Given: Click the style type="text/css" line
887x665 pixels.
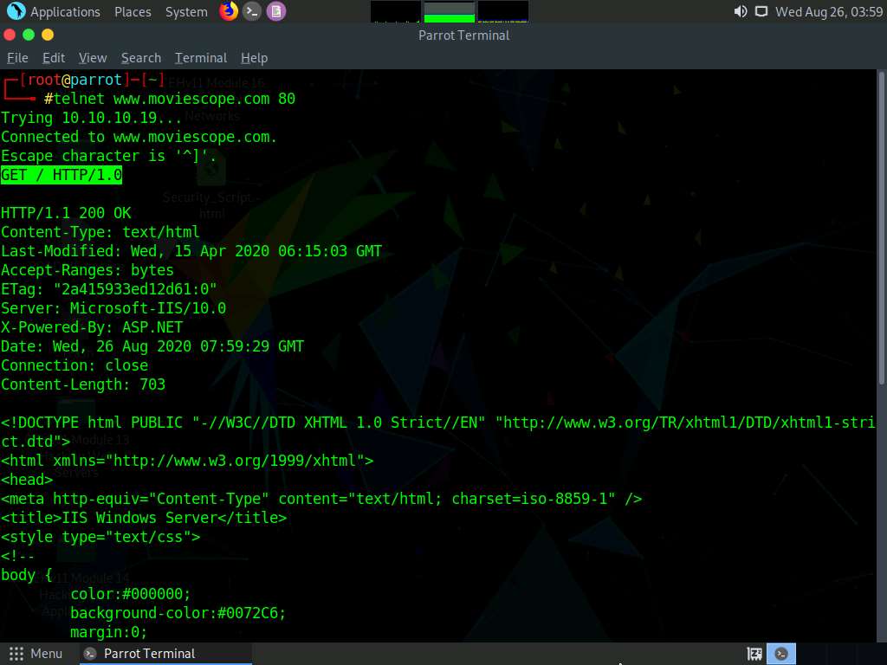Looking at the screenshot, I should pyautogui.click(x=100, y=537).
